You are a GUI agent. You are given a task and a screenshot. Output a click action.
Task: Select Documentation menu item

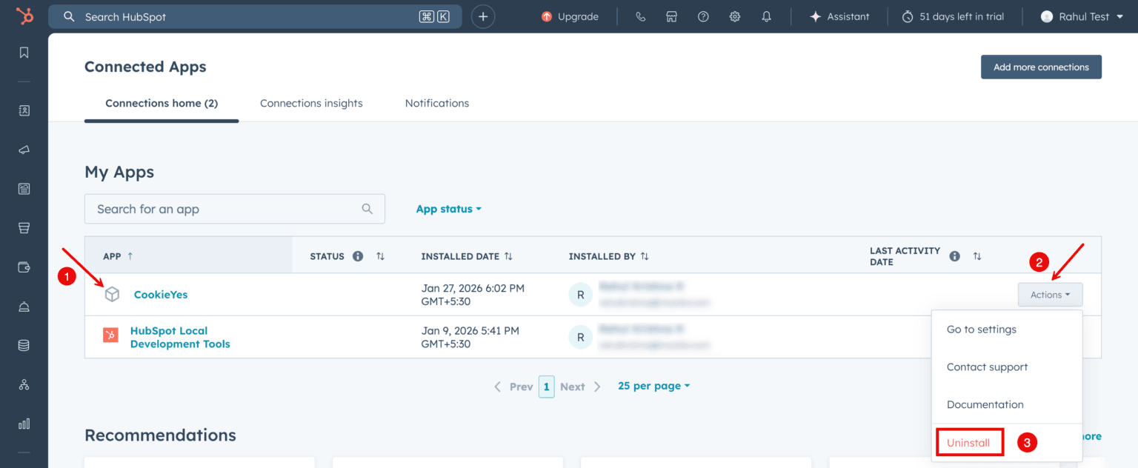coord(1007,404)
